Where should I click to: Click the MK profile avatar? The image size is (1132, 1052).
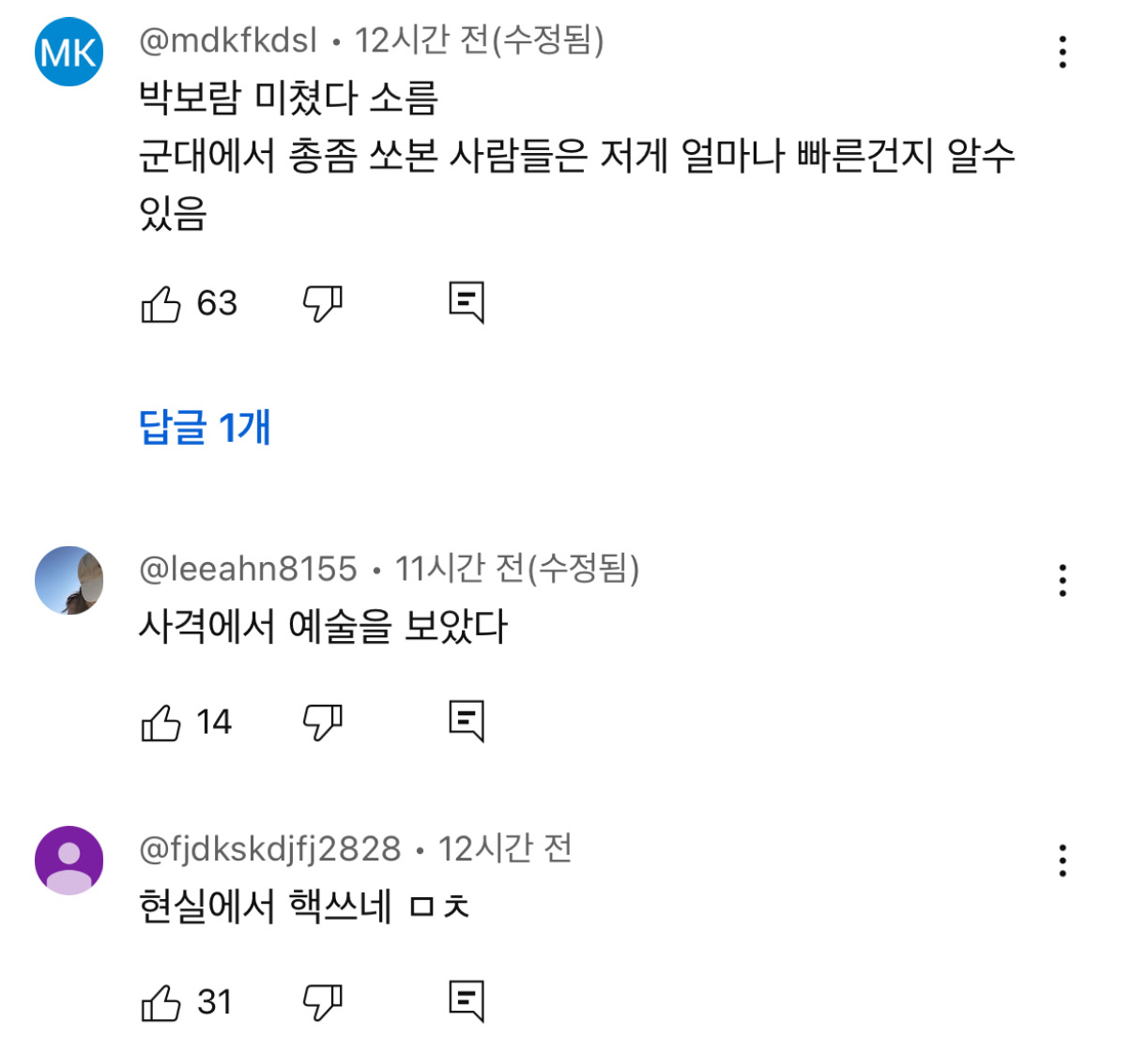[68, 52]
